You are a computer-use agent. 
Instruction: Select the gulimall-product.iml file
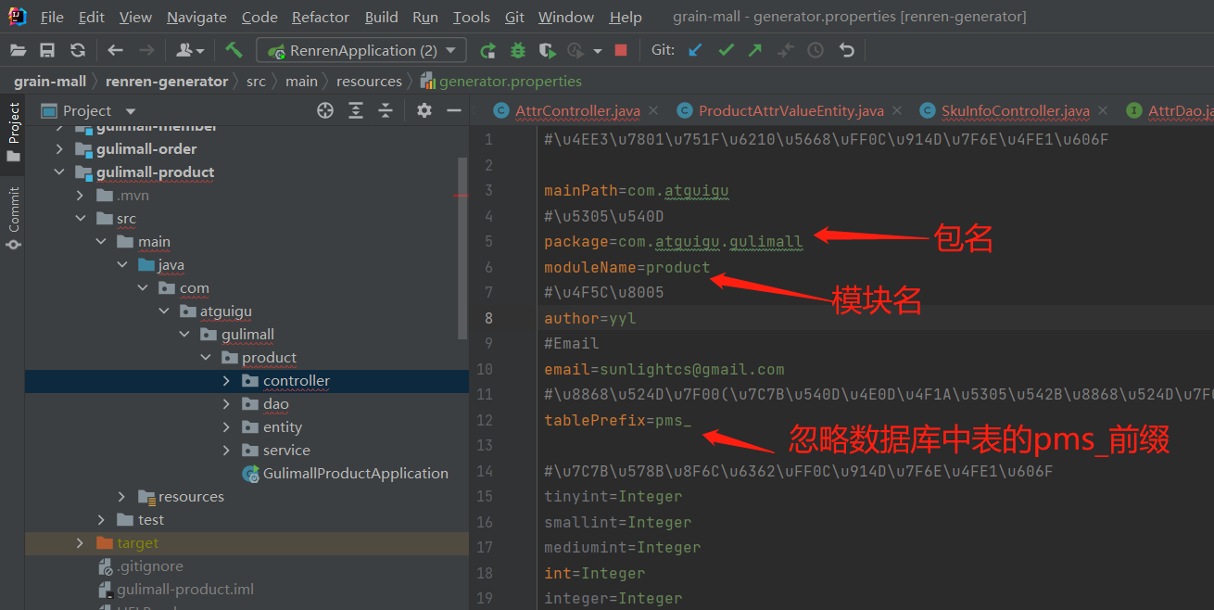[x=184, y=589]
